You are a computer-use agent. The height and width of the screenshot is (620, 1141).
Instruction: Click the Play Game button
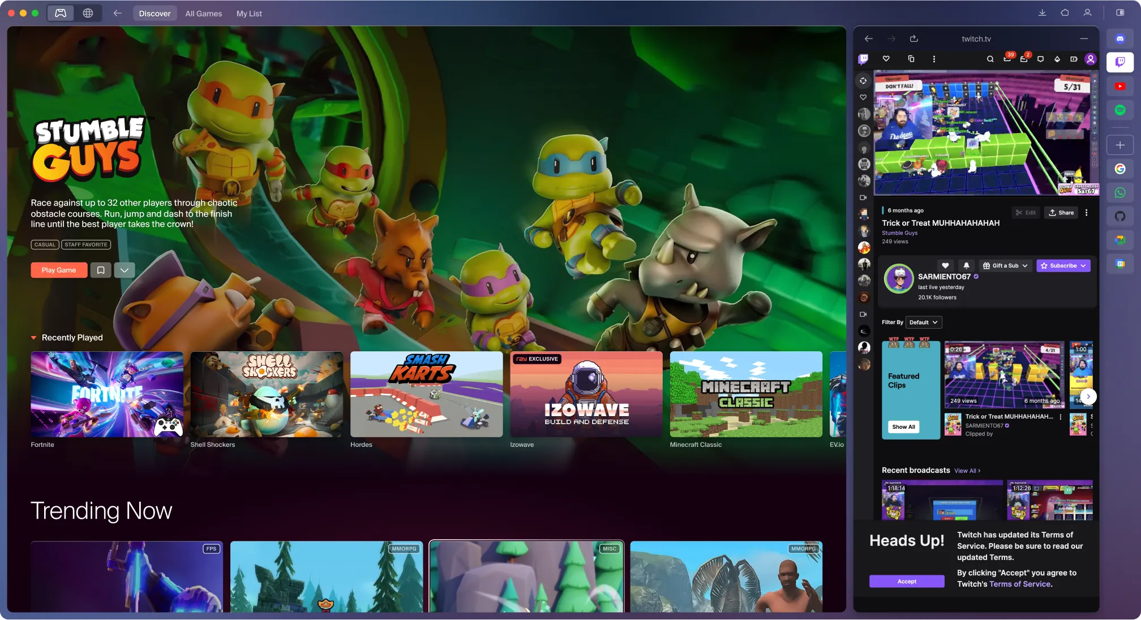tap(59, 270)
